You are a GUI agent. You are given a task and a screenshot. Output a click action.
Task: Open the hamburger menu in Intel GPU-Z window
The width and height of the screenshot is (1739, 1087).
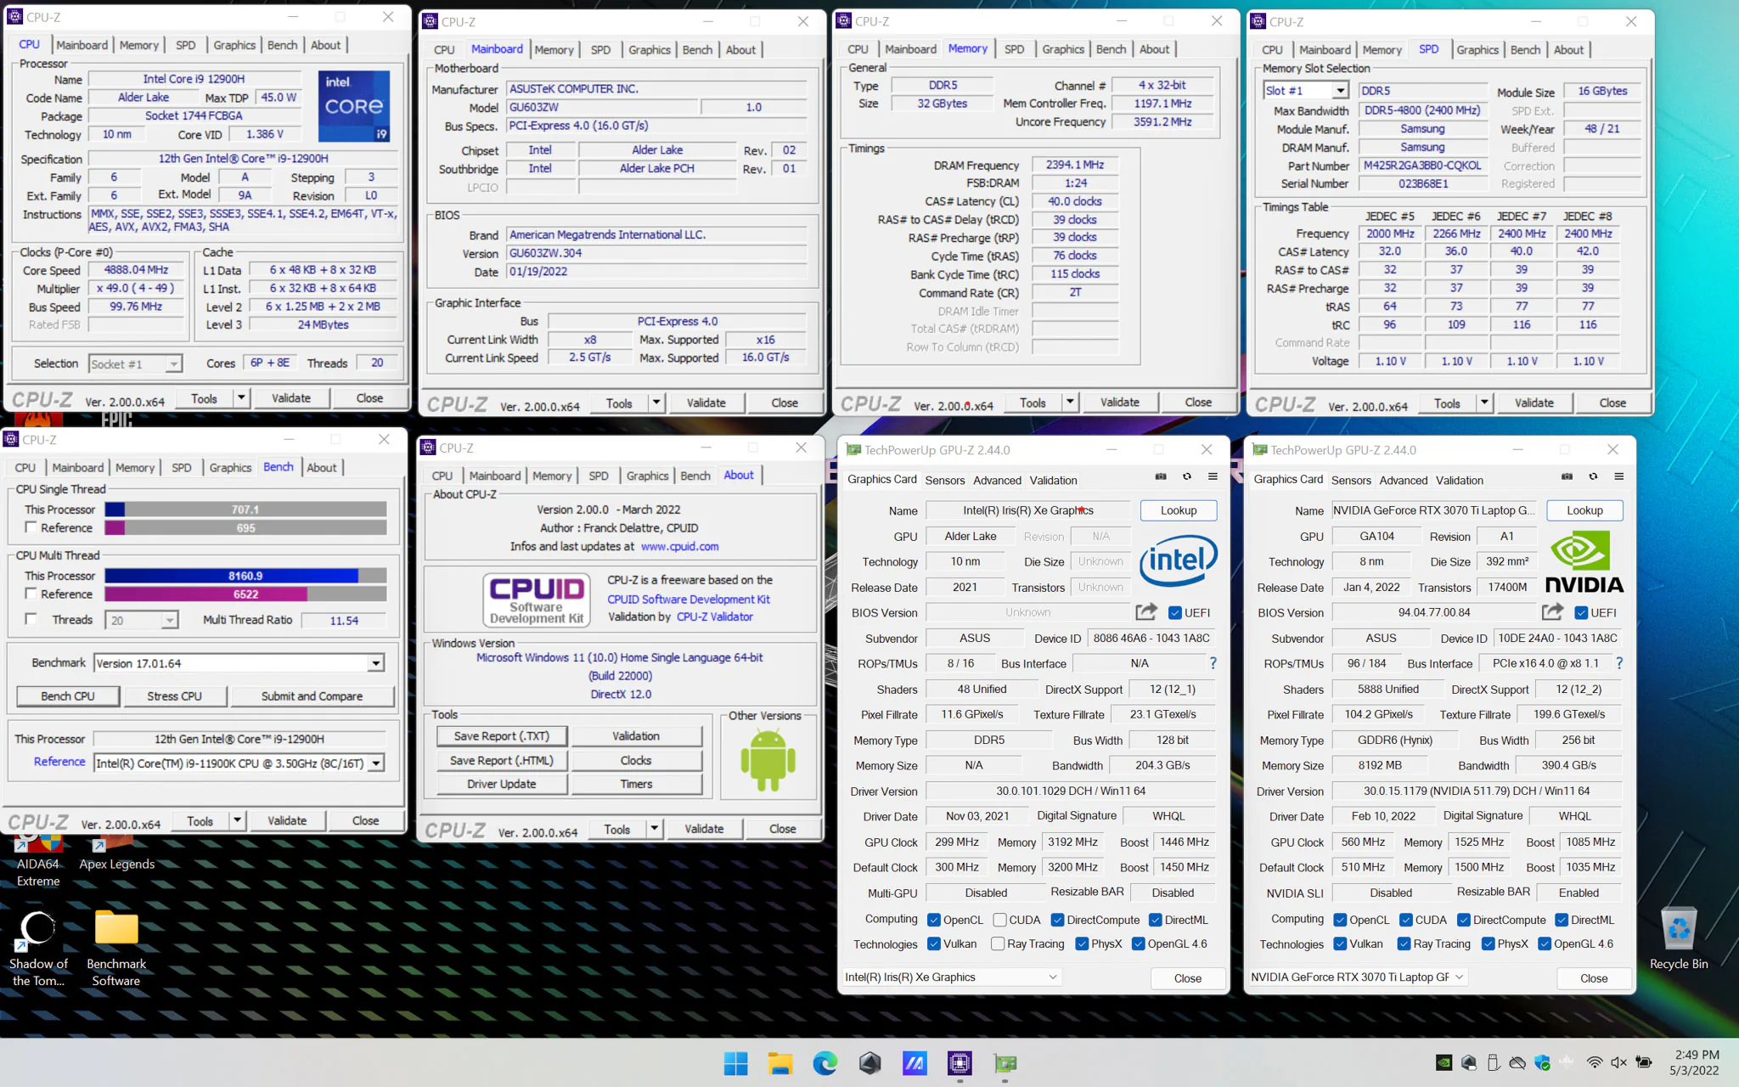1213,477
